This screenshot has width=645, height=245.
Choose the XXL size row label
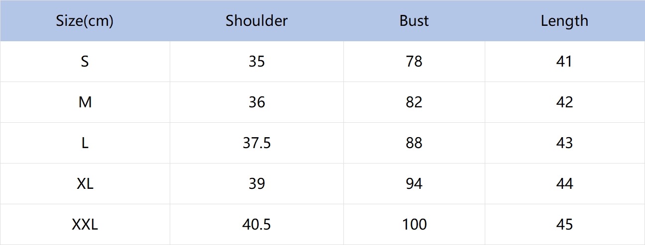(85, 225)
